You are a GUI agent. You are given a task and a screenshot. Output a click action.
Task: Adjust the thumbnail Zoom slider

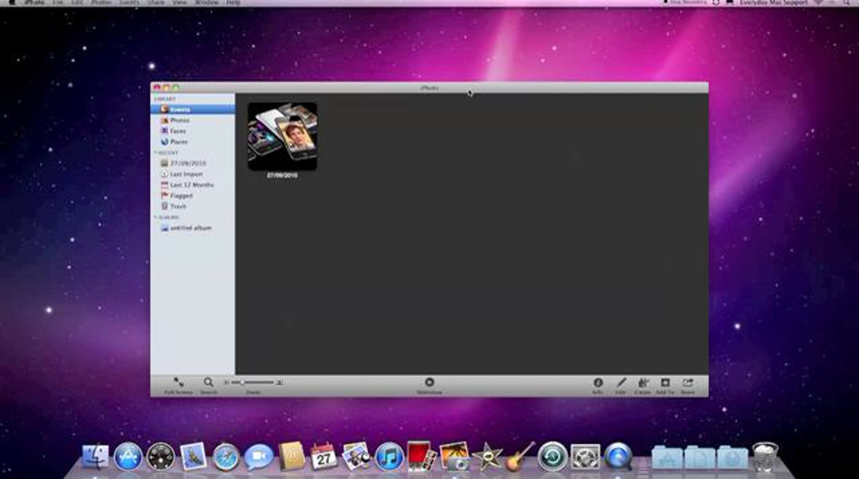click(x=243, y=382)
